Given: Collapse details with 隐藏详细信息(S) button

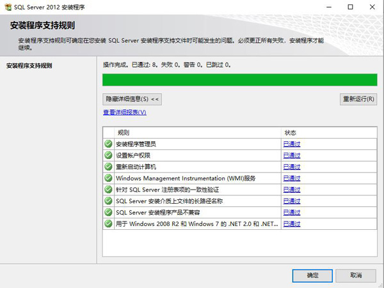Looking at the screenshot, I should point(132,99).
